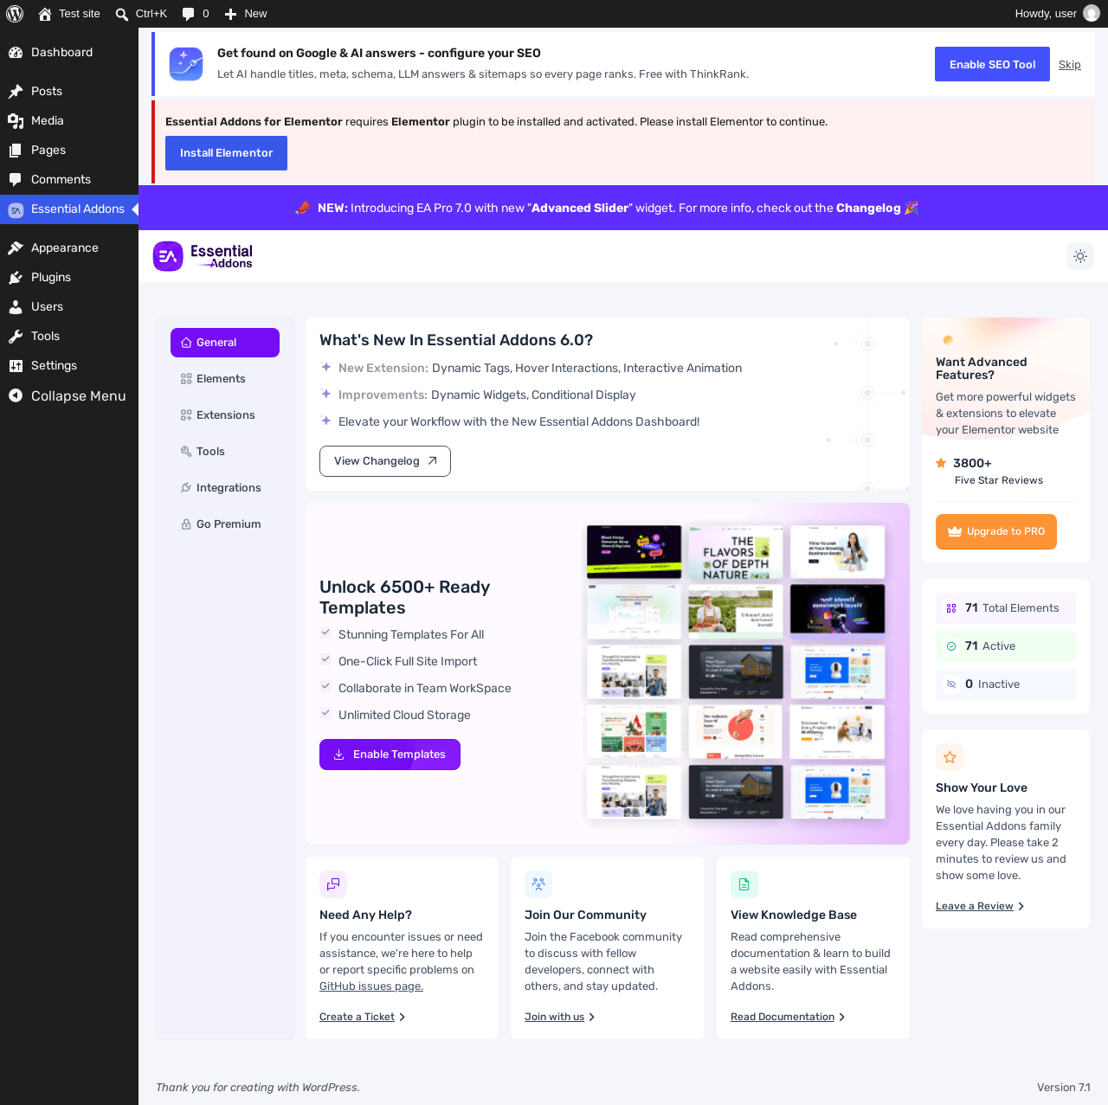The image size is (1108, 1105).
Task: Open the Read Documentation link
Action: 788,1017
